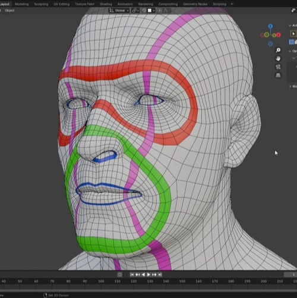297x298 pixels.
Task: Switch to the perspective/orthographic grid icon
Action: tap(278, 76)
